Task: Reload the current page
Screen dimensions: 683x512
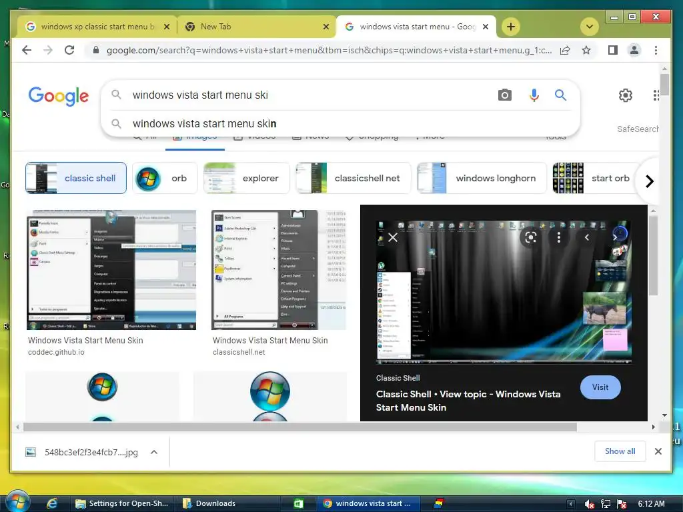Action: click(x=69, y=50)
